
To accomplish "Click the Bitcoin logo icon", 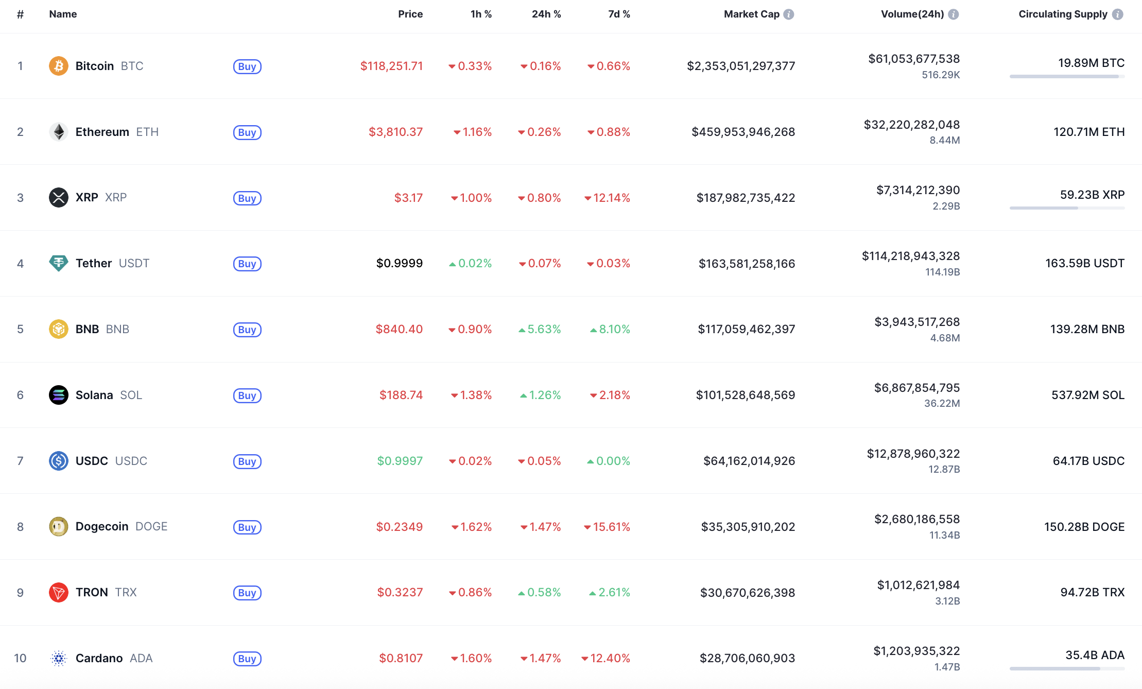I will point(59,66).
